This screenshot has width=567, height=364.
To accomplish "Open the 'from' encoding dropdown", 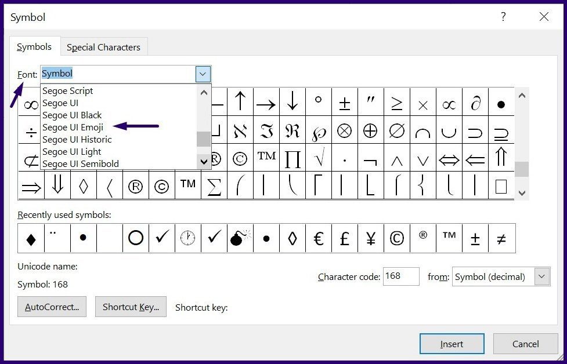I will point(542,276).
